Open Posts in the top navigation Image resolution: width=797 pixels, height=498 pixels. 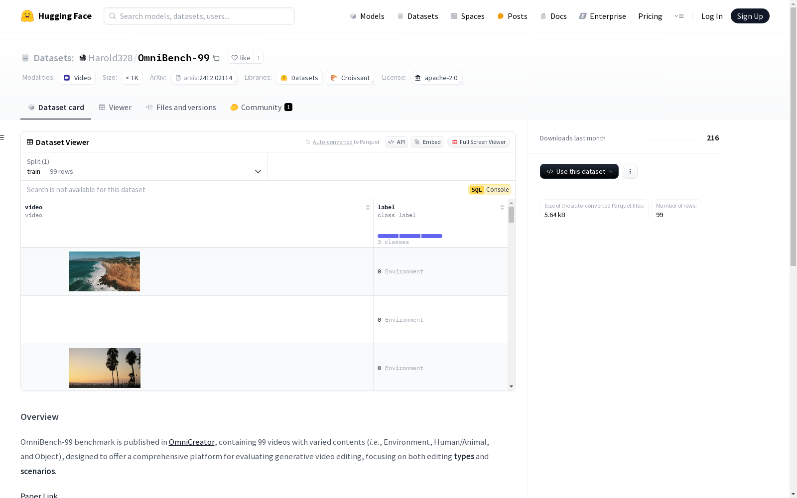pos(512,16)
